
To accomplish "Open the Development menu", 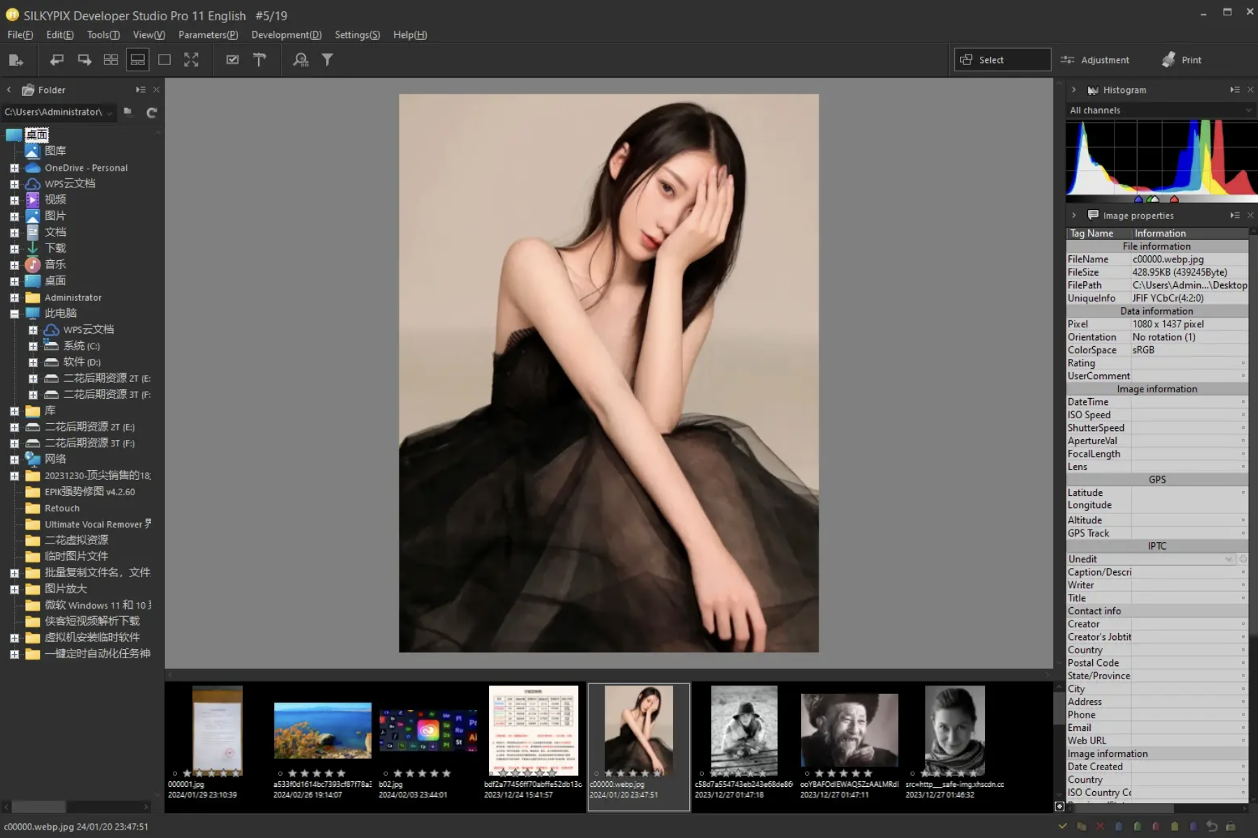I will (x=285, y=34).
